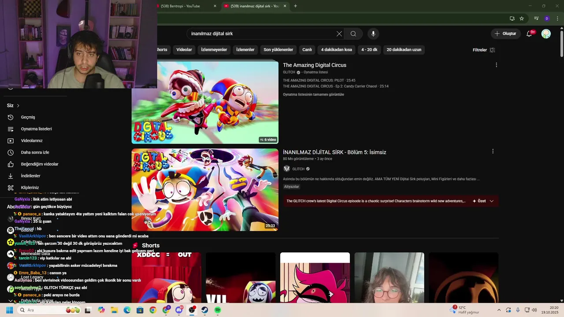
Task: Click Oynatma listesinin tamamını görüntüle
Action: [313, 95]
